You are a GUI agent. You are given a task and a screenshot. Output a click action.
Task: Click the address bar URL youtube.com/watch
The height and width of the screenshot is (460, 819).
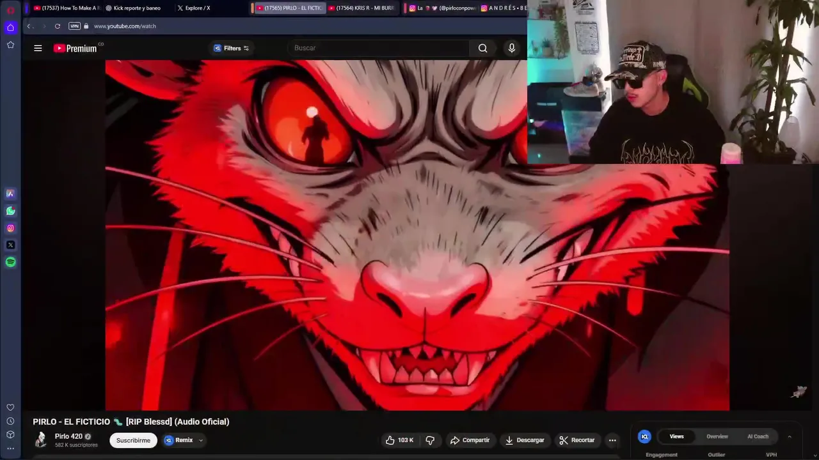[x=125, y=26]
